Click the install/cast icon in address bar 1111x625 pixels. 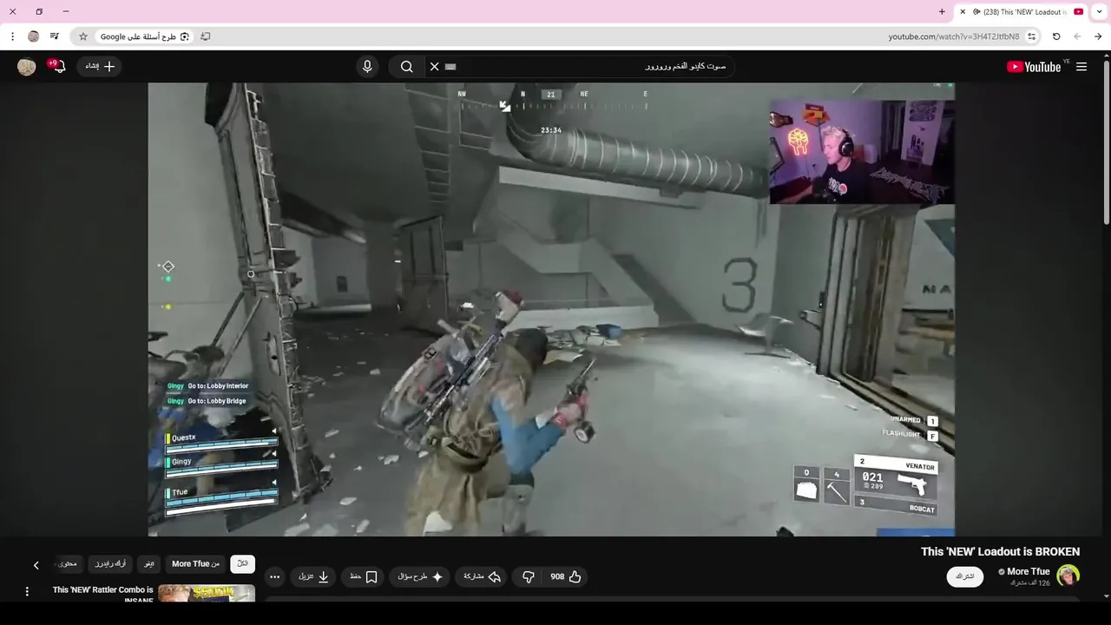coord(206,36)
